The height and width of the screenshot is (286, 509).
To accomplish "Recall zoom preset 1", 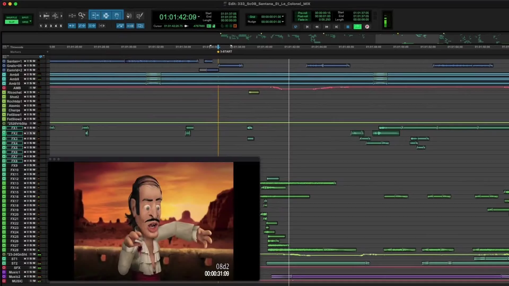I will (x=41, y=26).
